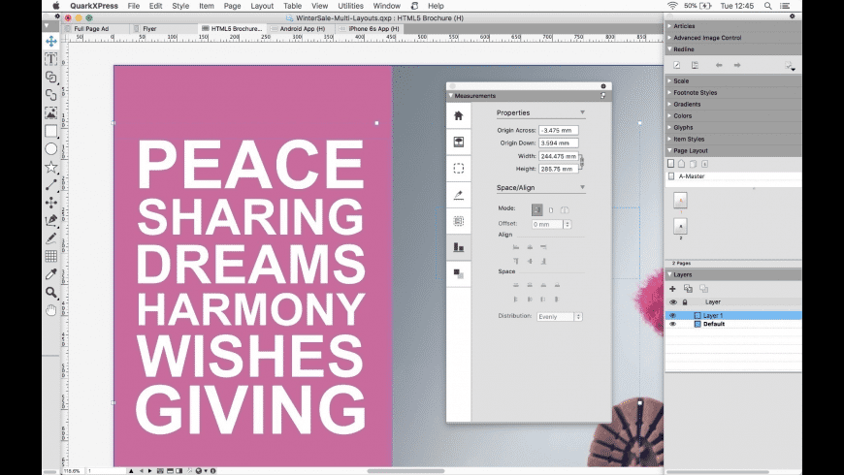This screenshot has width=844, height=475.
Task: Select the Default layer row
Action: pos(733,325)
